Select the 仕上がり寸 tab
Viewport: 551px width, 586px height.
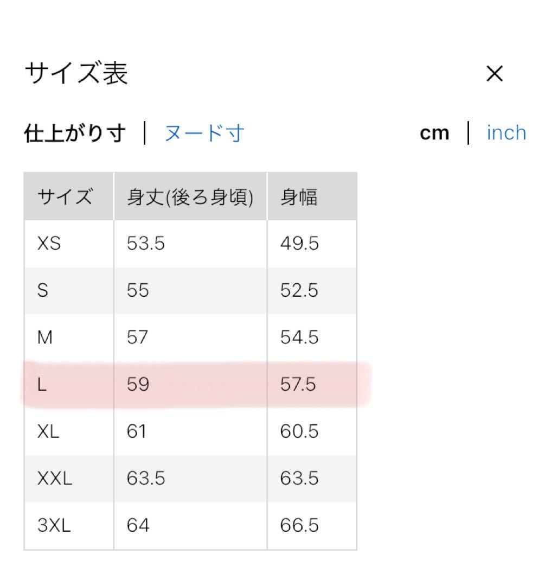pos(75,133)
